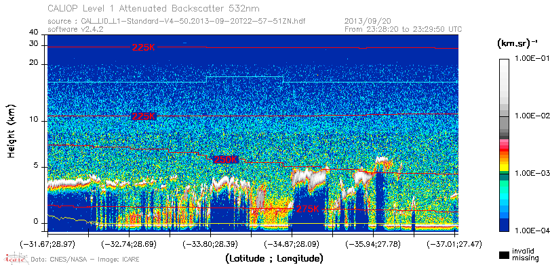The image size is (550, 265).
Task: Click the 'invalid missing' legend text
Action: click(x=525, y=255)
